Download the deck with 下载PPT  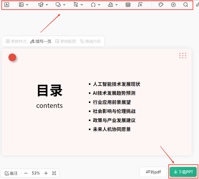(x=183, y=172)
